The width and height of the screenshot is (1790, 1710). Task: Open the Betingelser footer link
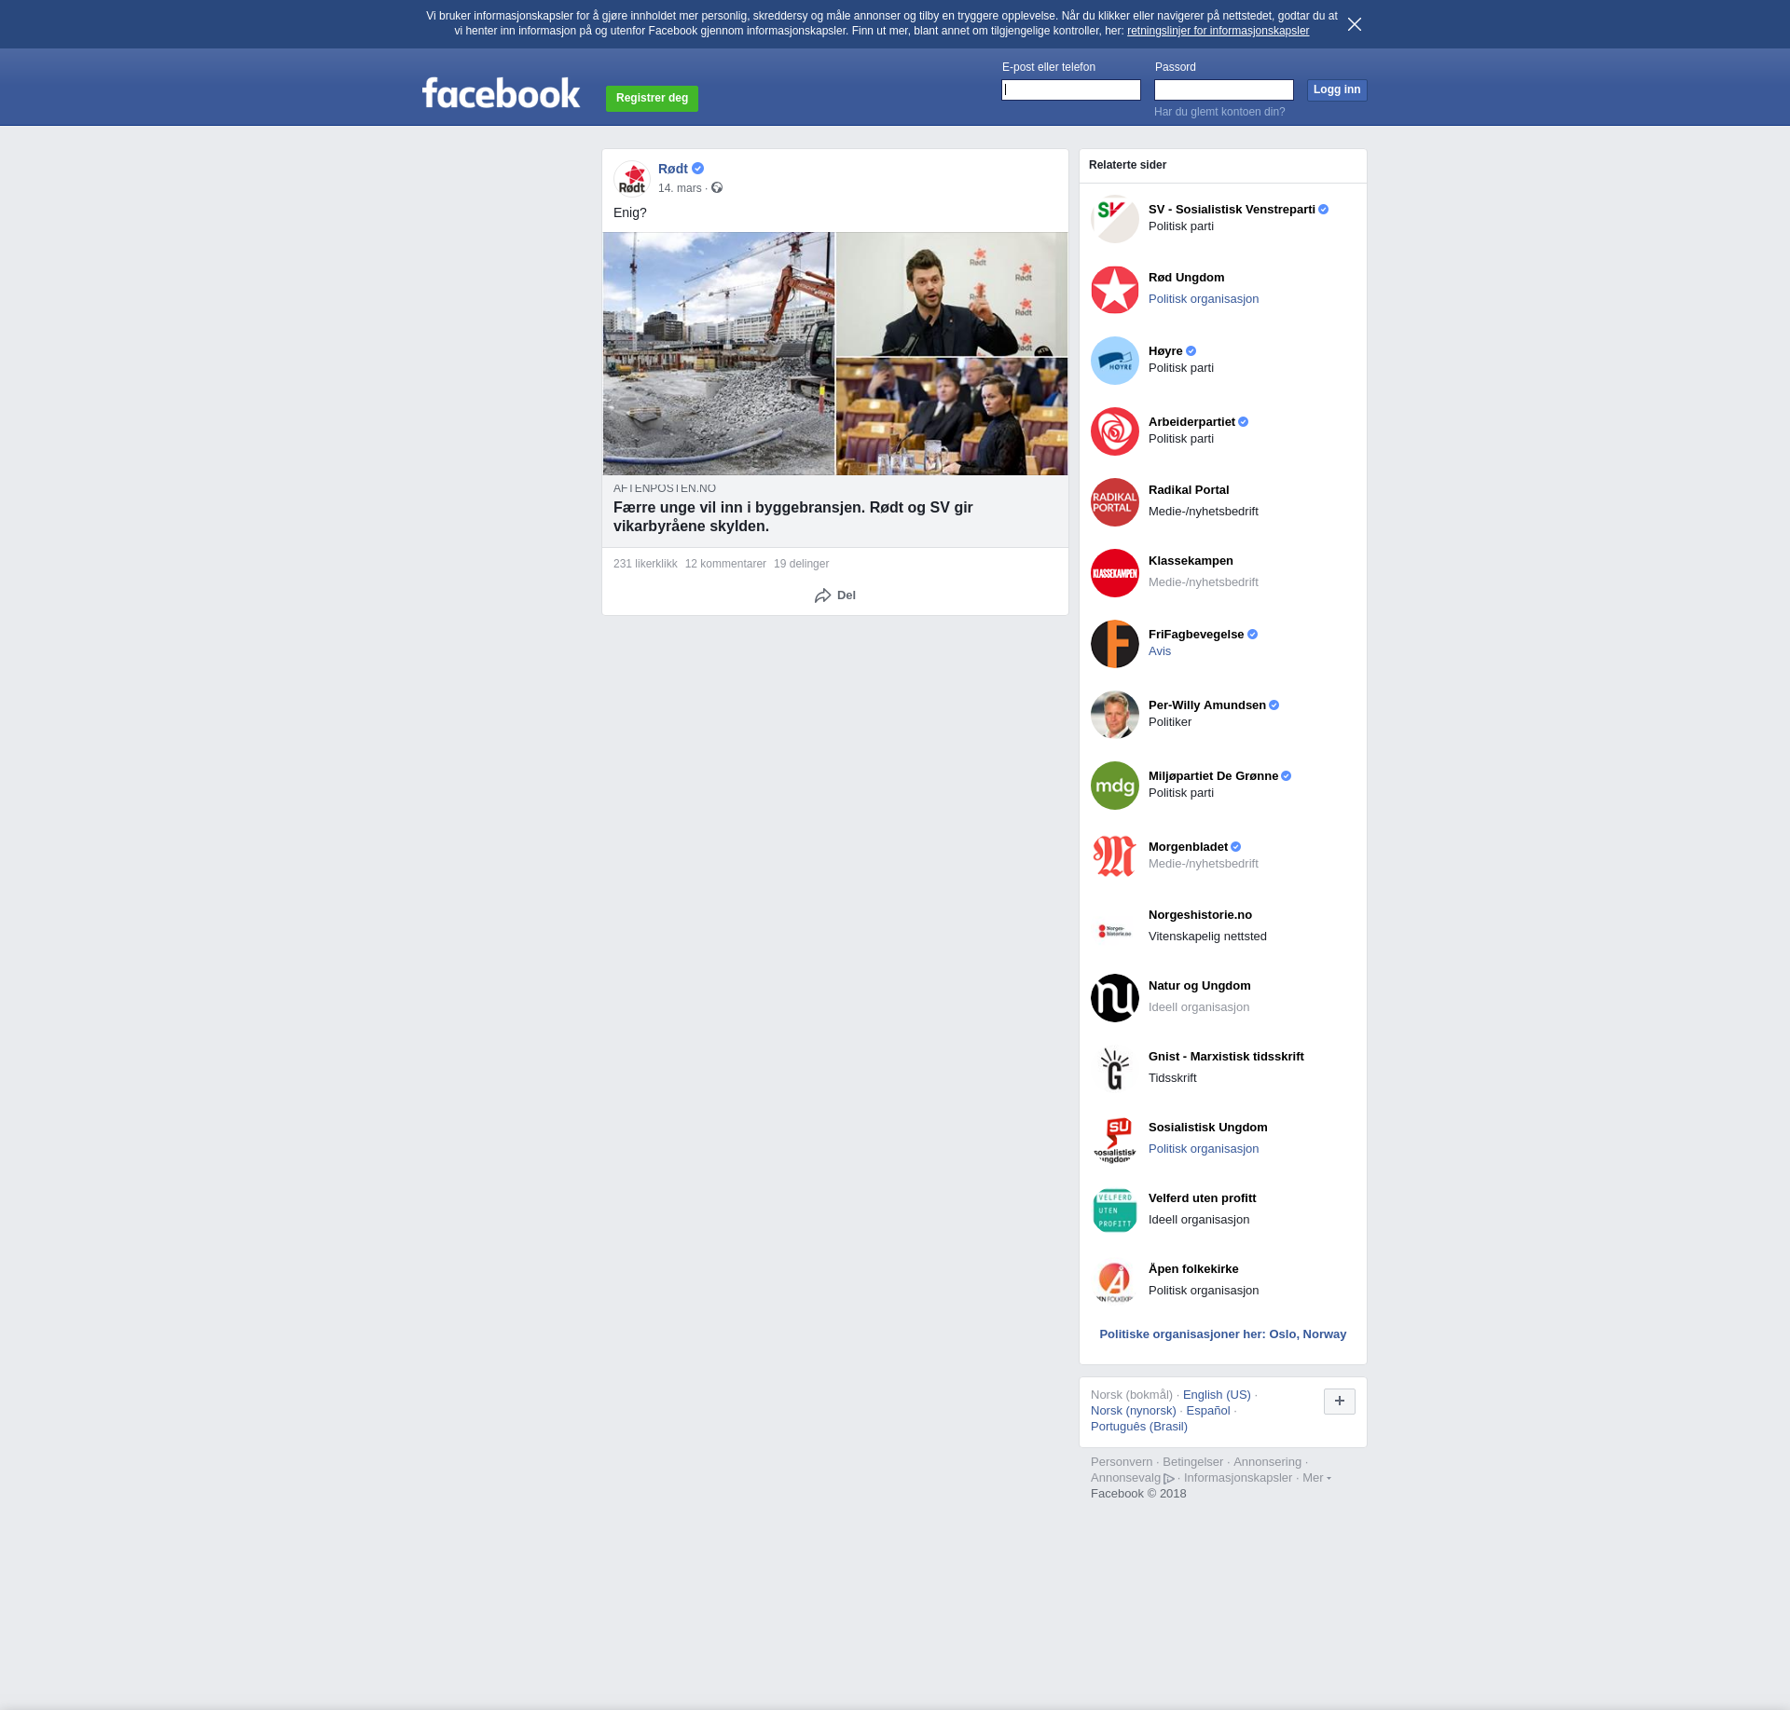click(x=1192, y=1462)
